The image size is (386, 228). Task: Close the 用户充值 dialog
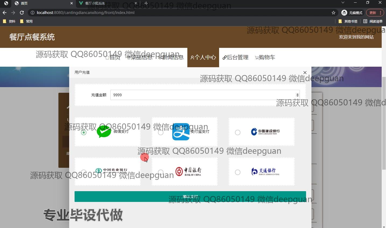[x=305, y=73]
